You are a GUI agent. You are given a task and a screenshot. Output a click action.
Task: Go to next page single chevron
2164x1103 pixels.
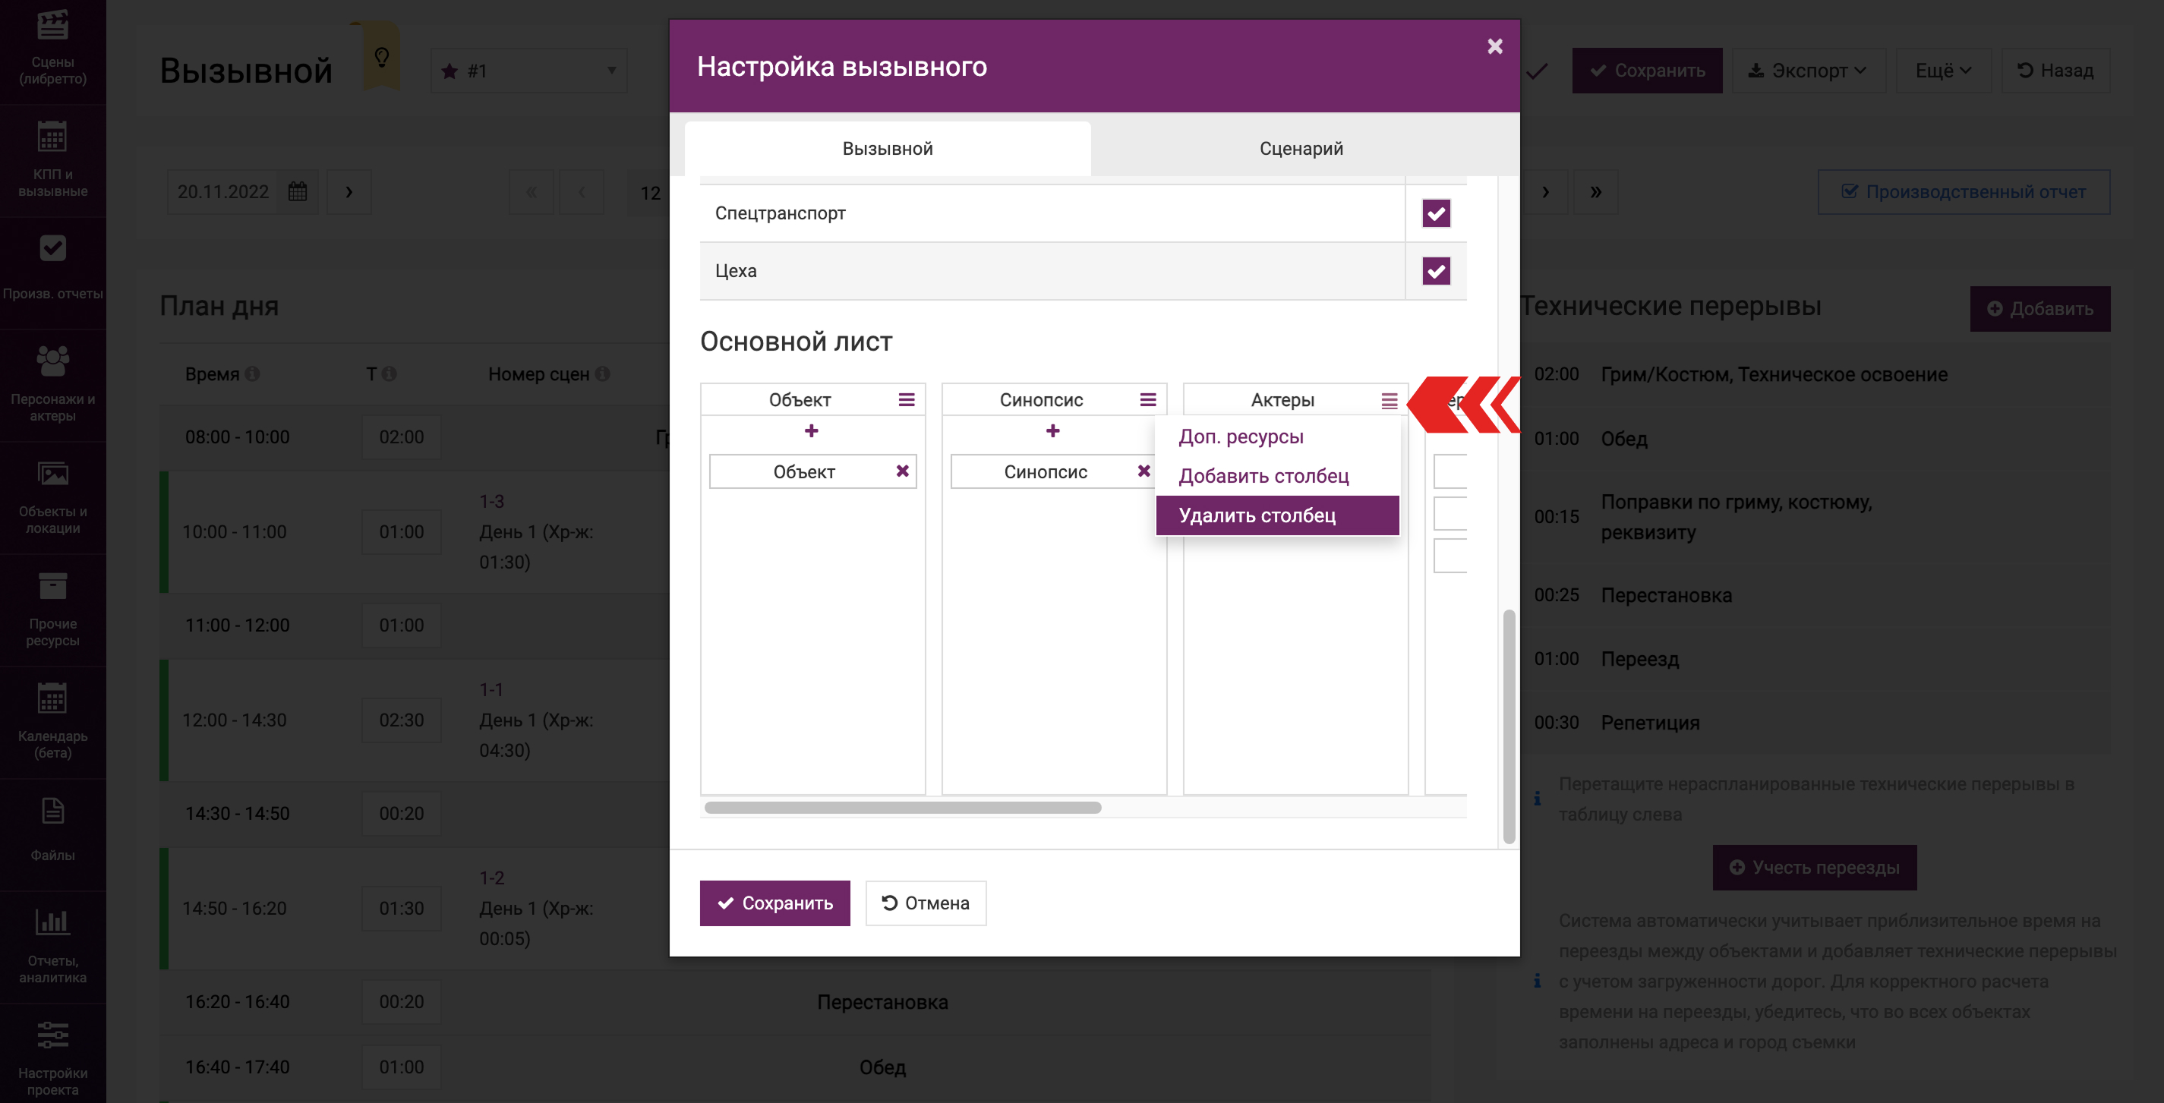(1546, 191)
